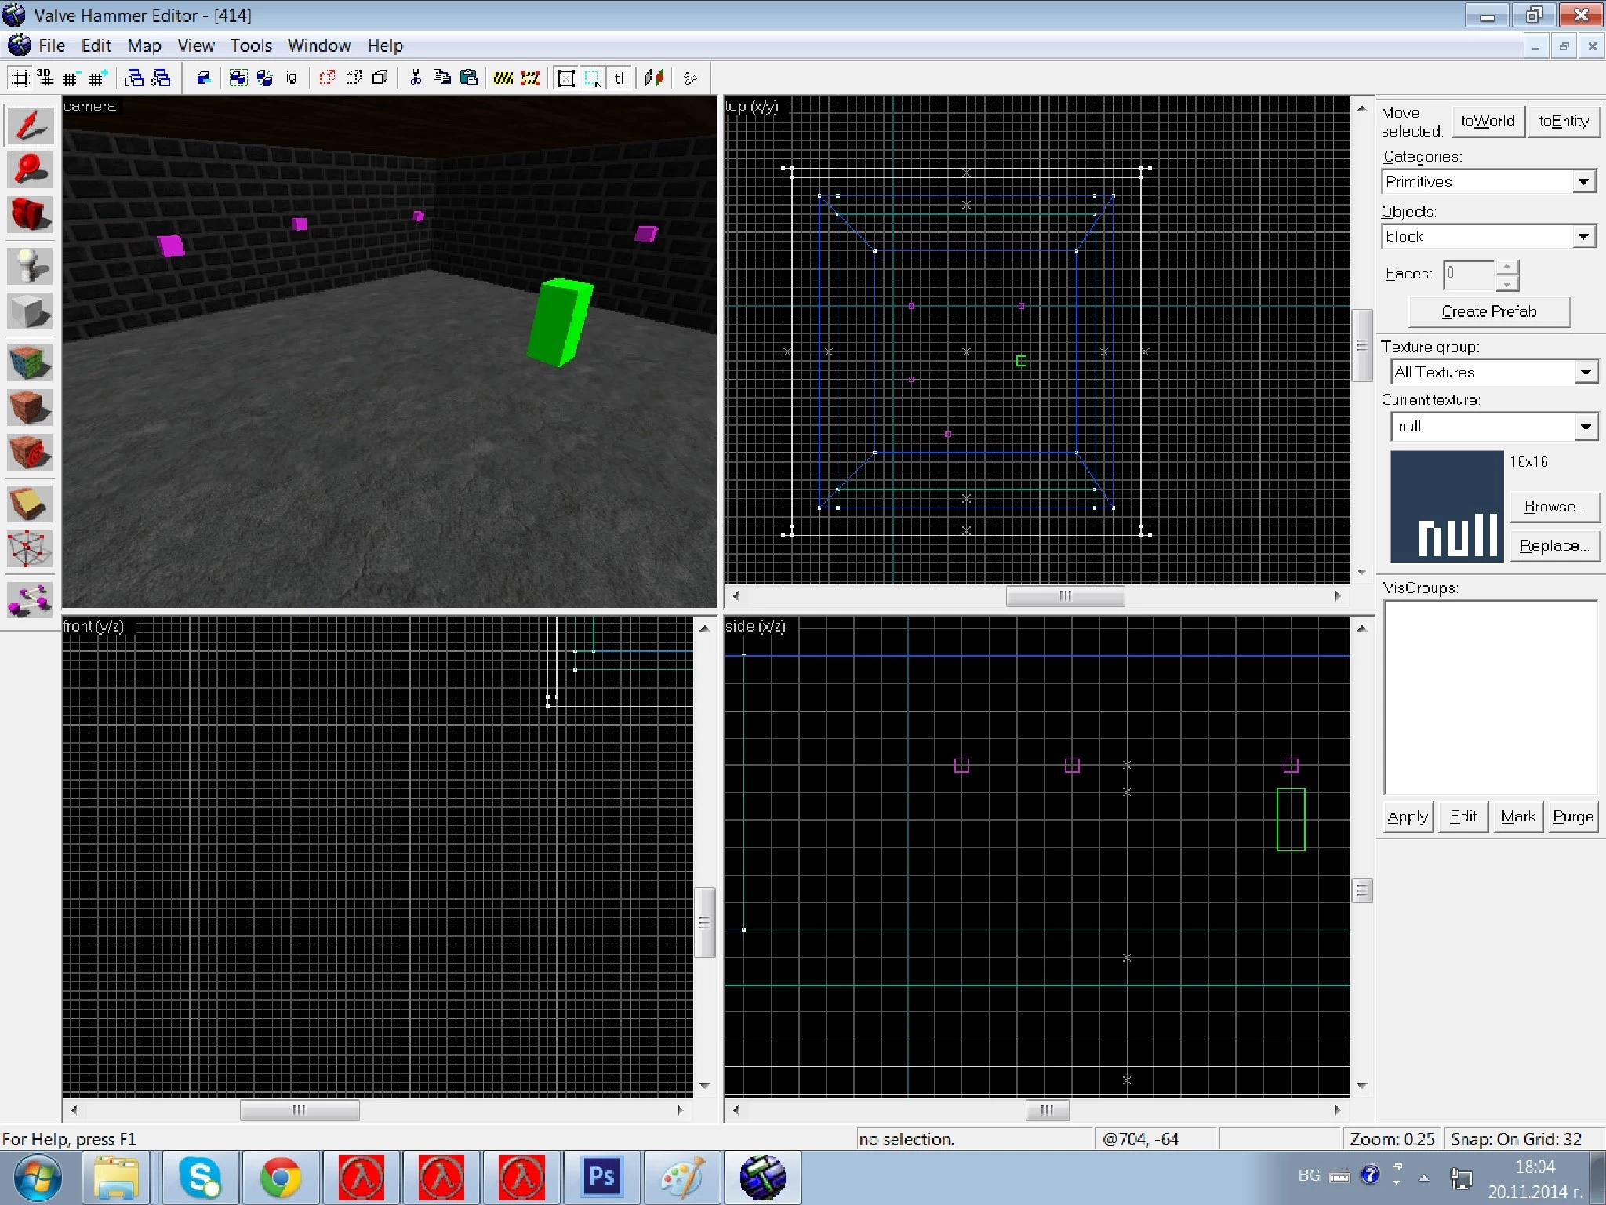Select the Clipping tool
Viewport: 1606px width, 1205px height.
pos(30,504)
